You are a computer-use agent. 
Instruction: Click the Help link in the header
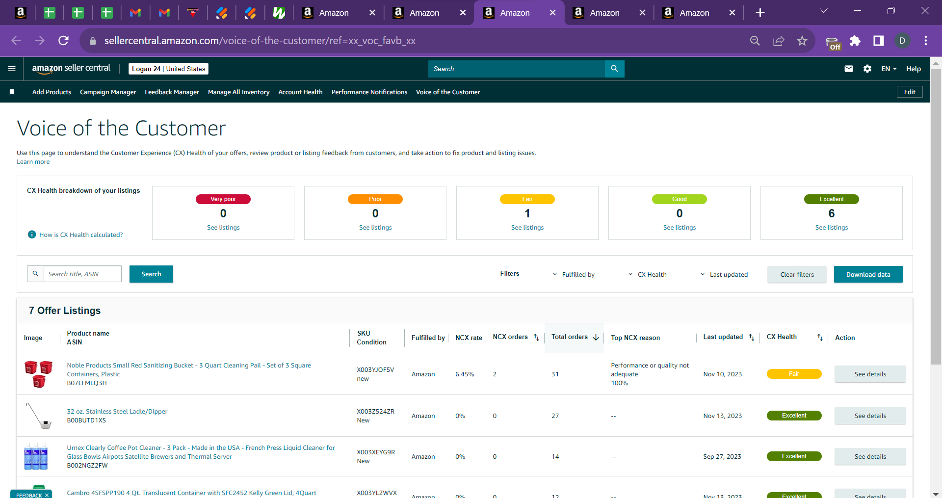click(x=913, y=69)
